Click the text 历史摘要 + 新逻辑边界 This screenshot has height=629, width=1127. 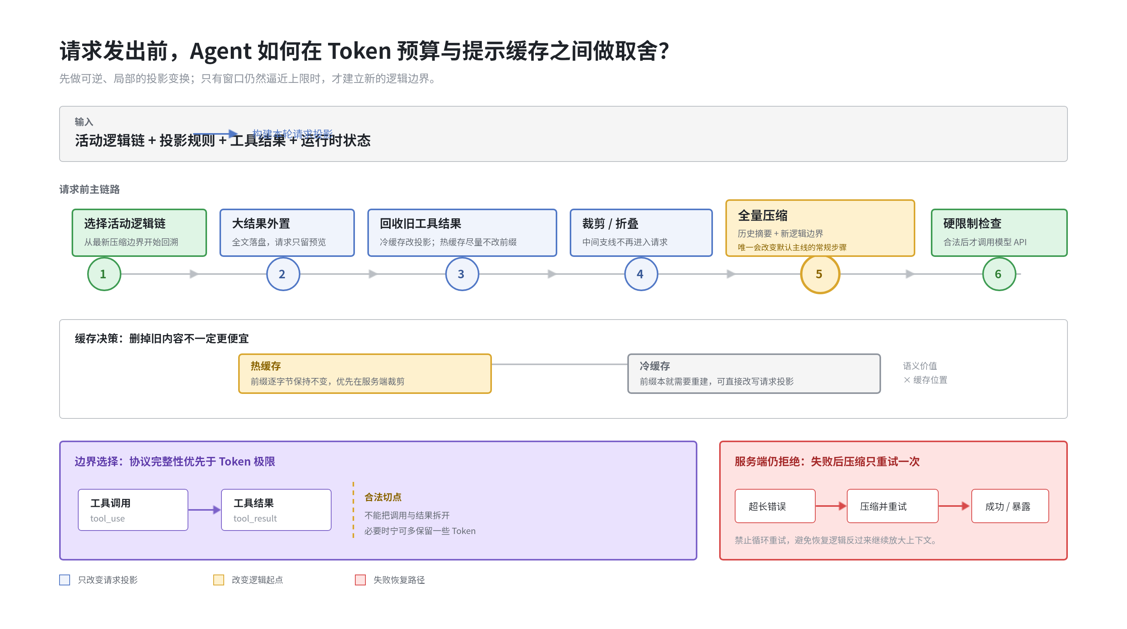point(780,233)
